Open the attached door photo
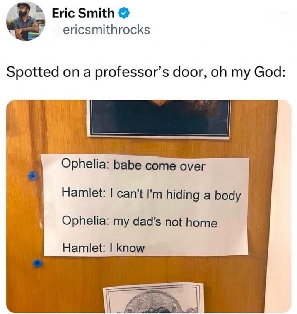Image resolution: width=297 pixels, height=314 pixels. click(148, 206)
